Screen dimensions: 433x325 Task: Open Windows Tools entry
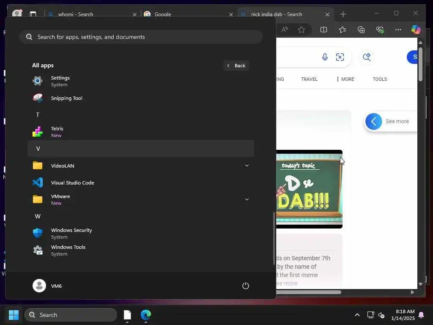pos(141,250)
